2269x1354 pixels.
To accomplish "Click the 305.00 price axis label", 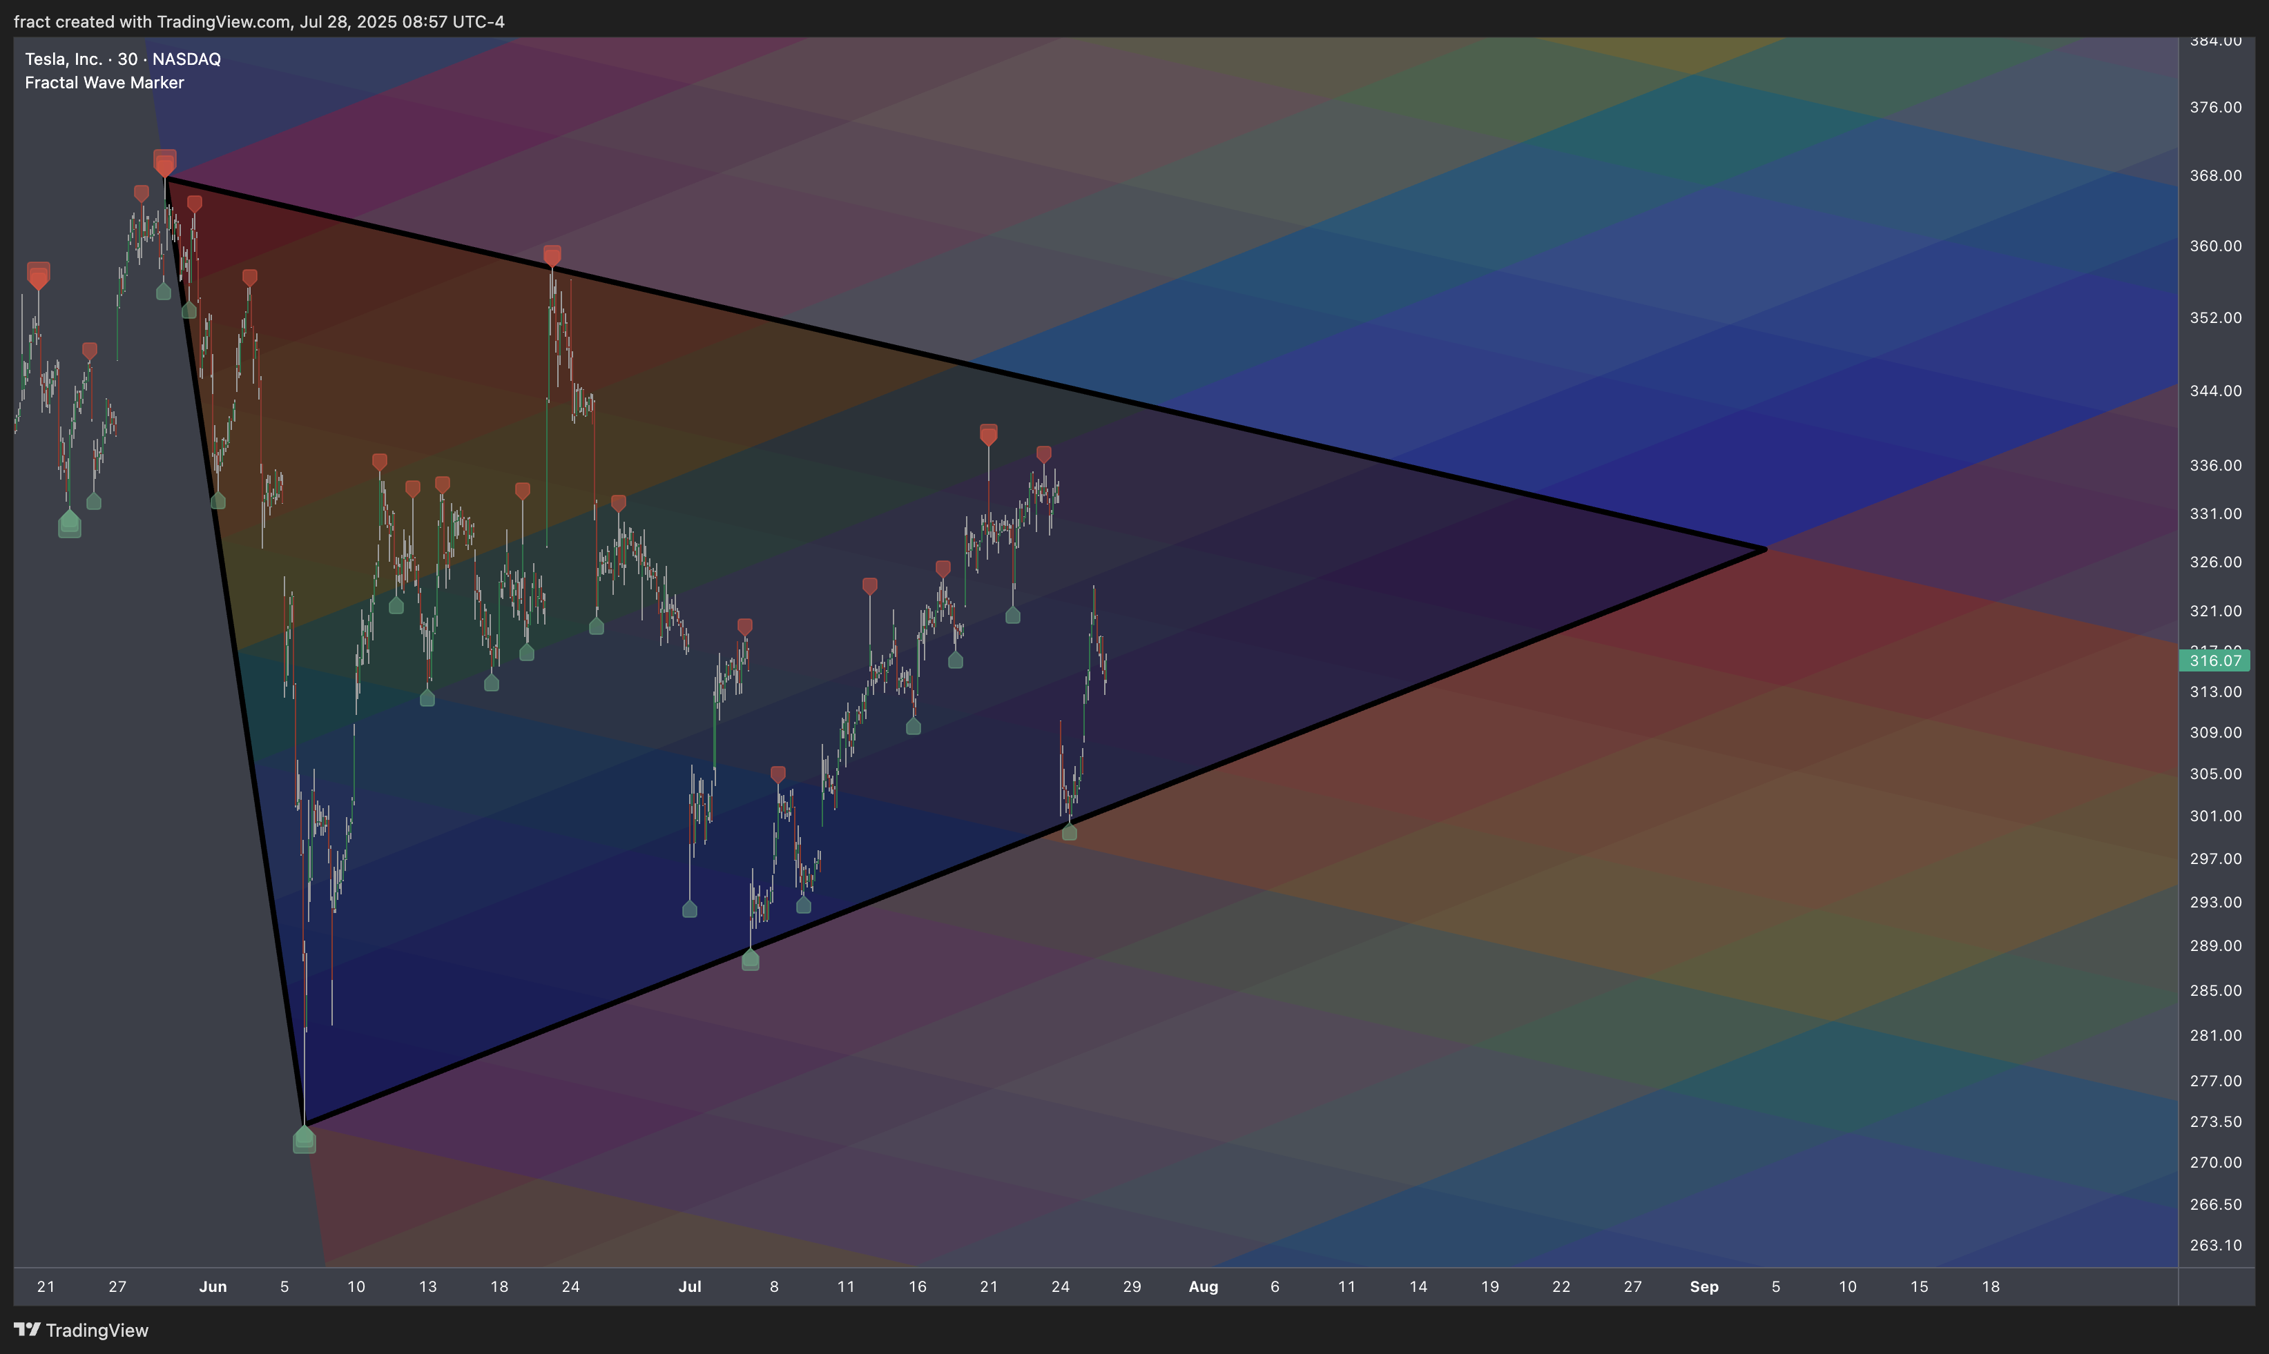I will coord(2215,774).
